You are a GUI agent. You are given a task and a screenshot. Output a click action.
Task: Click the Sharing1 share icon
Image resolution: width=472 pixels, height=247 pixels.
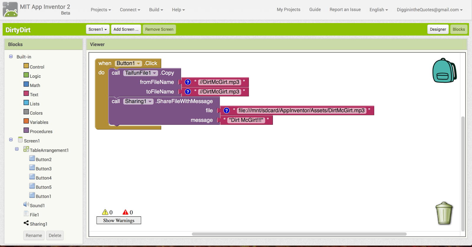(x=26, y=223)
